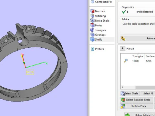Click the Overlaps icon
Viewport: 155px width, 116px height.
coord(92,34)
